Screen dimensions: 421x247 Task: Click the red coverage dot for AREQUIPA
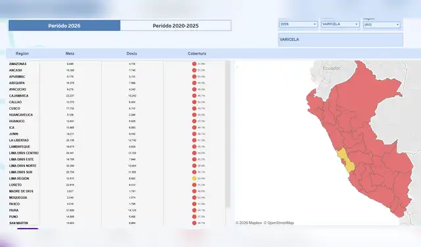point(194,83)
